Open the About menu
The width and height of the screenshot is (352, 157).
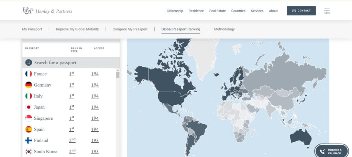(273, 11)
